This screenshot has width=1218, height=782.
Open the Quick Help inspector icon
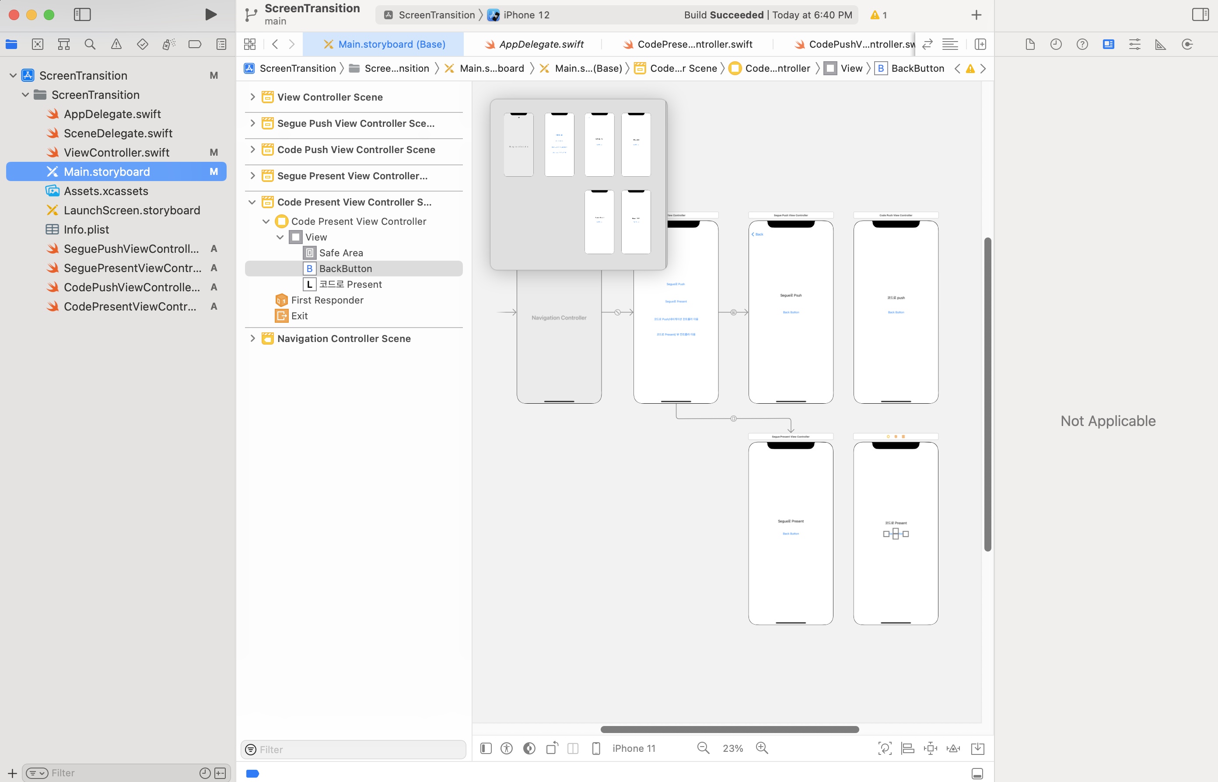point(1082,44)
